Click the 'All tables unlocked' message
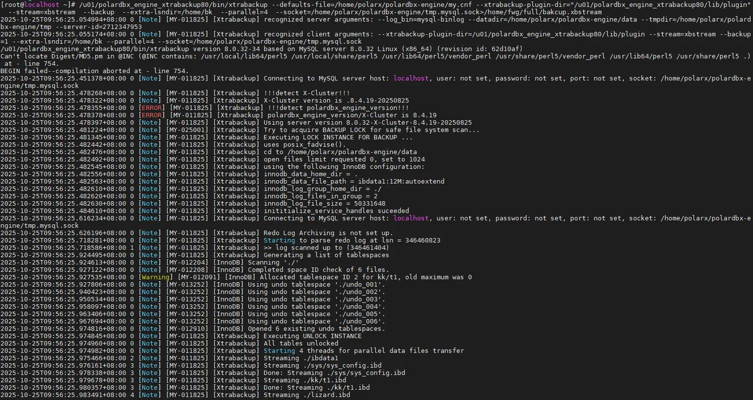This screenshot has width=753, height=400. [x=301, y=343]
